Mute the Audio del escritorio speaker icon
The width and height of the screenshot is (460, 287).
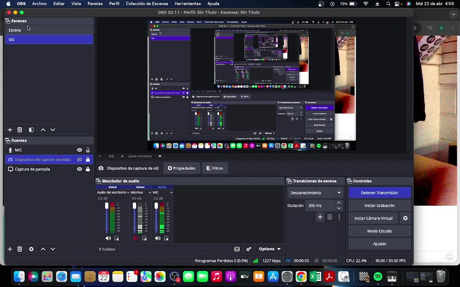tap(108, 238)
